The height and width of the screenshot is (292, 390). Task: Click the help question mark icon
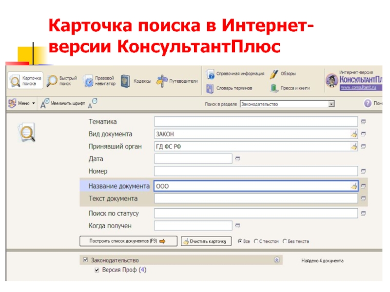(368, 103)
